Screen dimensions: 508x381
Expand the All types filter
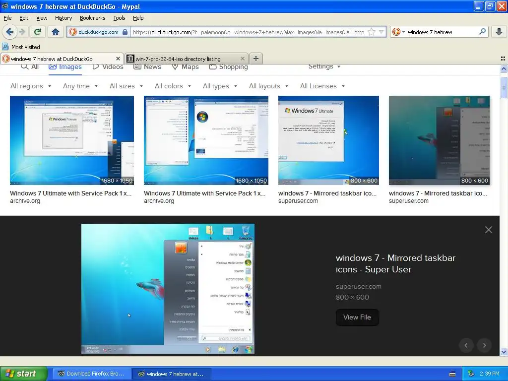coord(220,86)
